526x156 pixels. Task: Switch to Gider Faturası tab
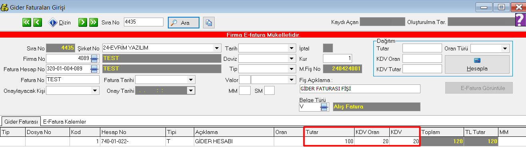21,121
